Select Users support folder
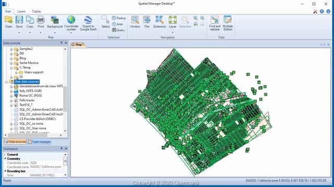Image resolution: width=334 pixels, height=187 pixels. (x=33, y=72)
